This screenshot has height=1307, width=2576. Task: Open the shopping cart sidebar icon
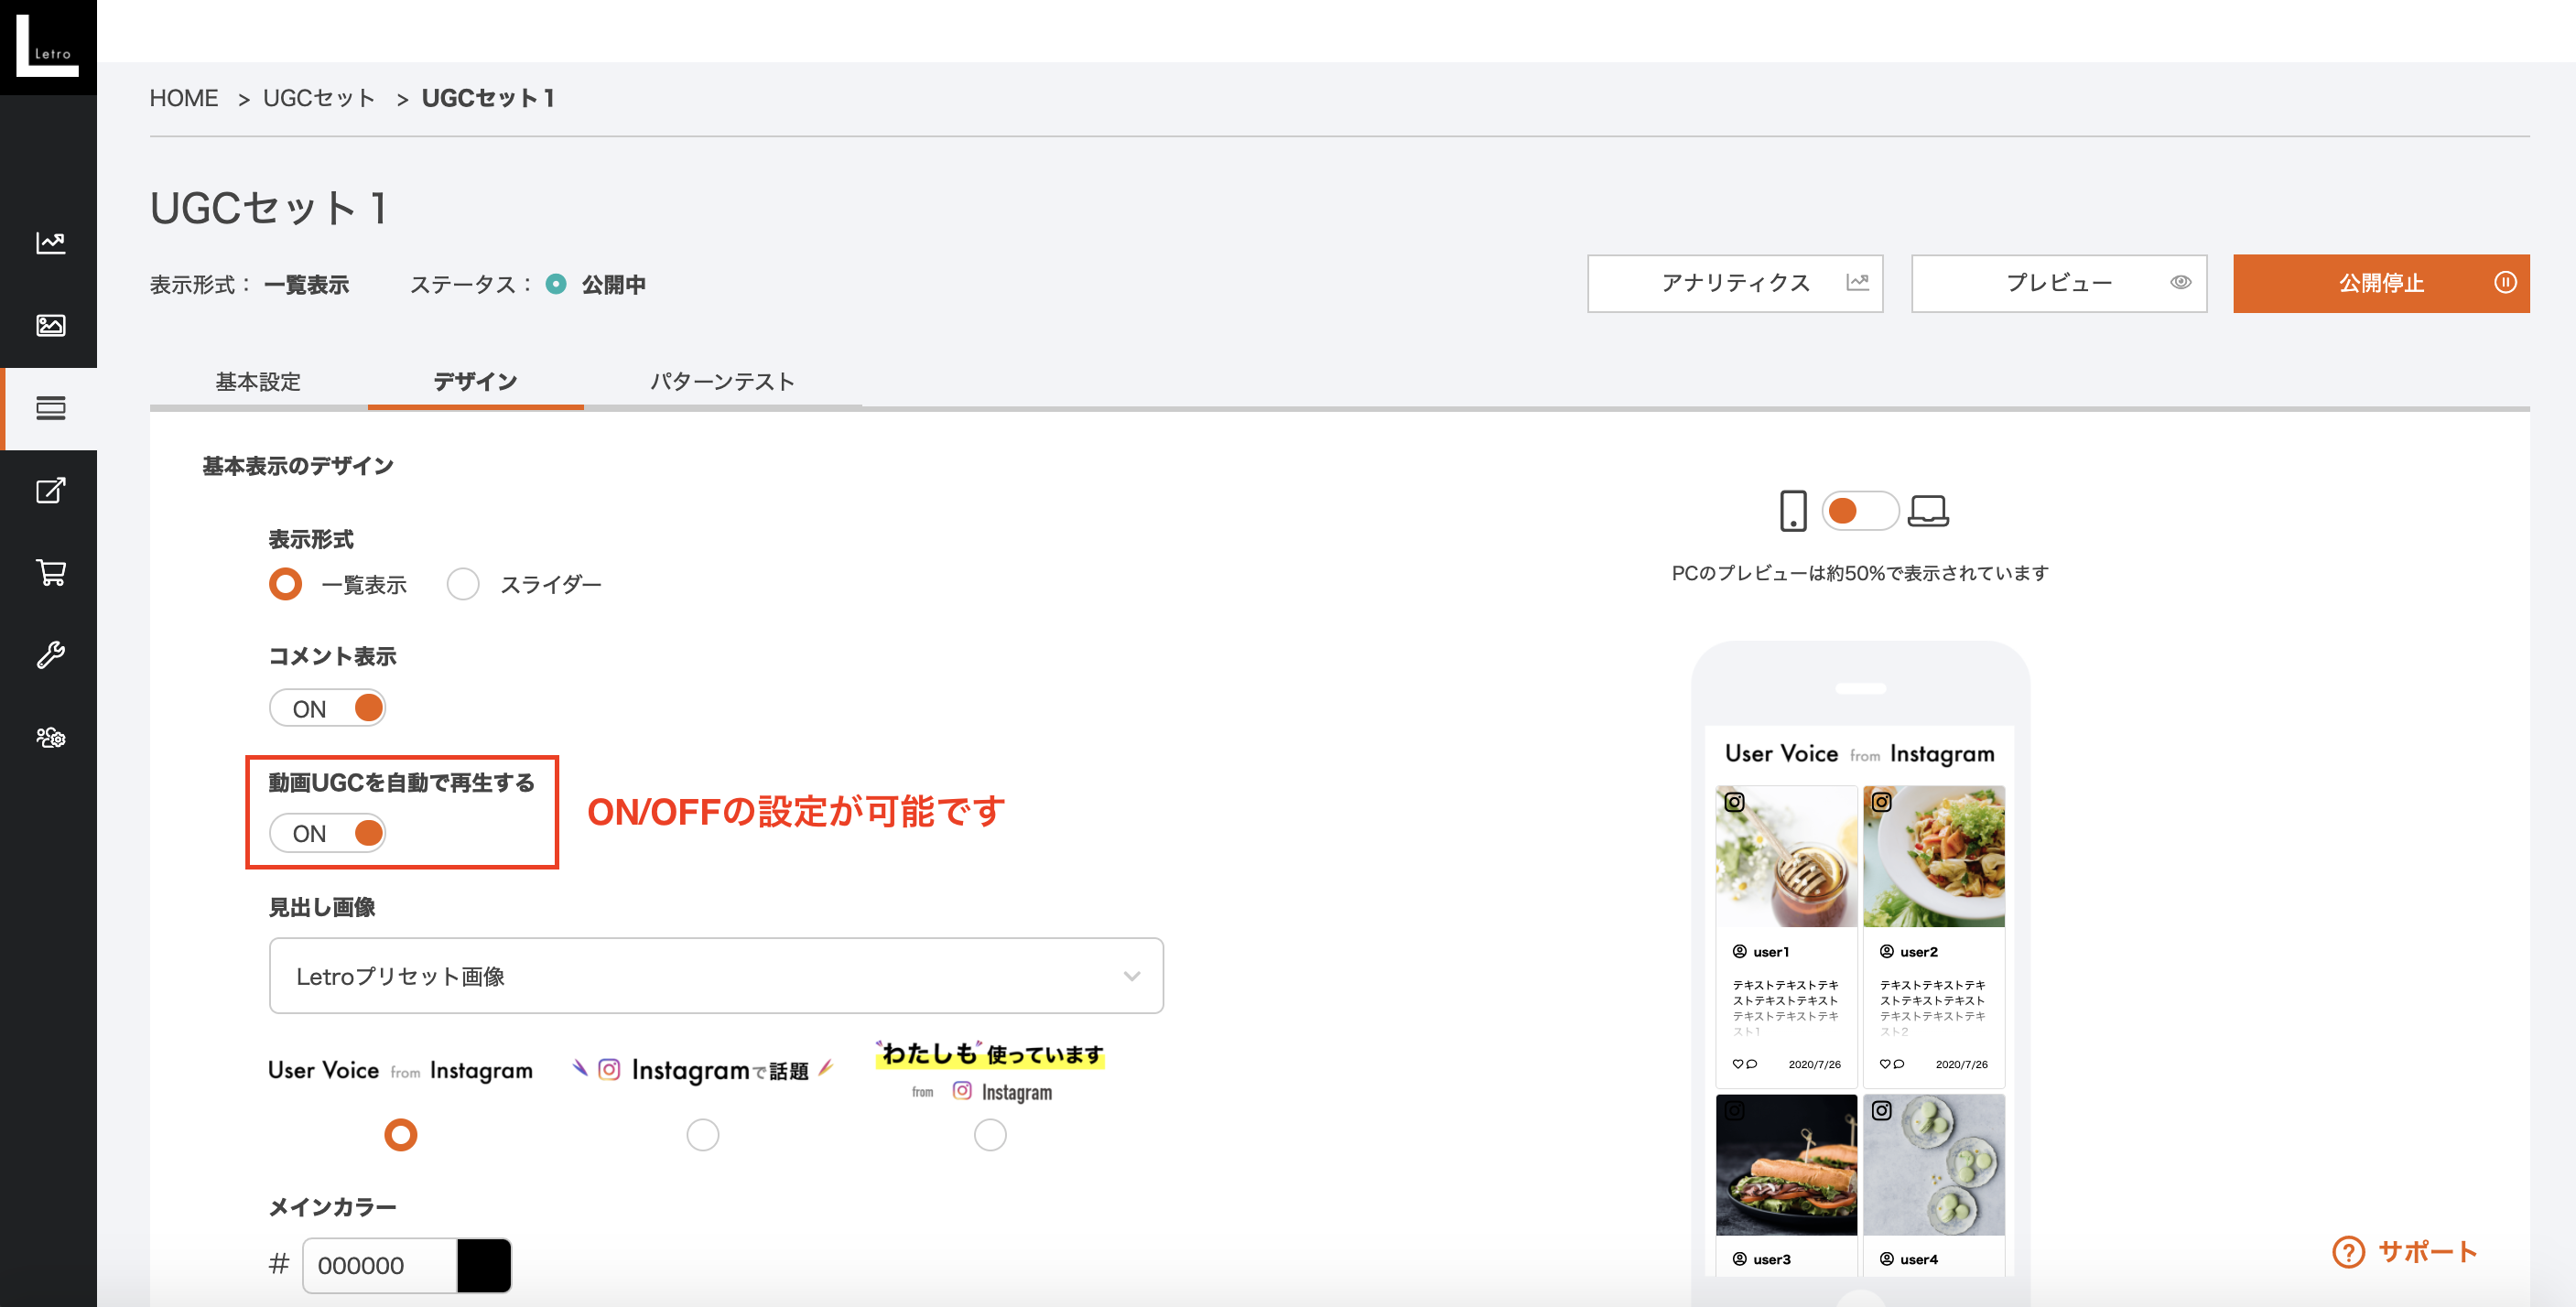(50, 573)
